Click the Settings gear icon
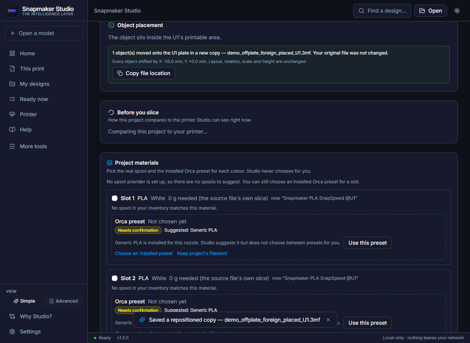Image resolution: width=470 pixels, height=343 pixels. [x=12, y=332]
